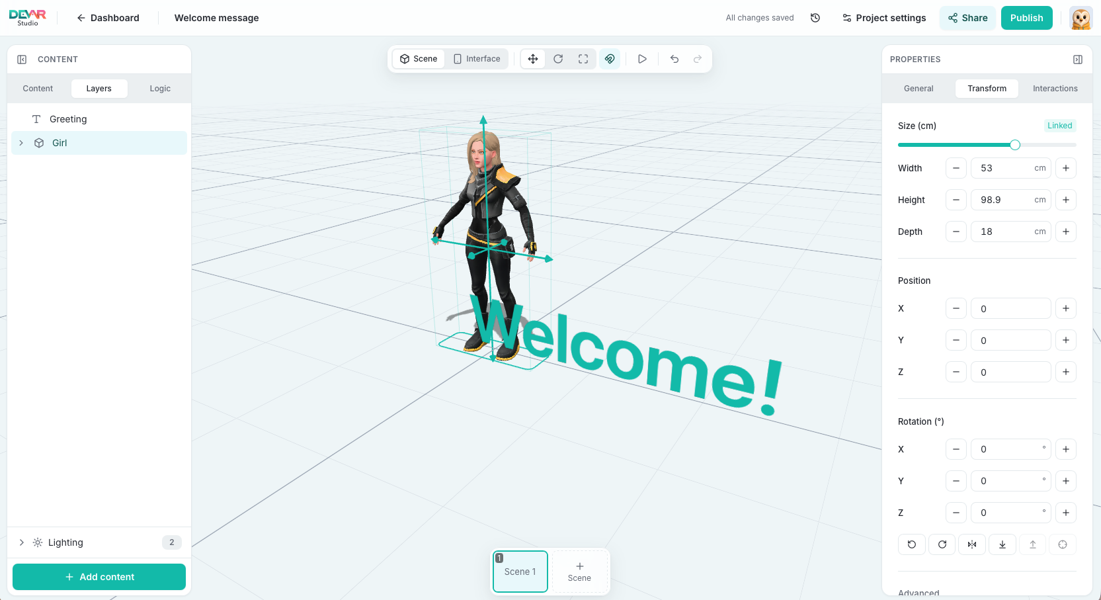This screenshot has width=1101, height=600.
Task: Add a new Scene
Action: [x=579, y=572]
